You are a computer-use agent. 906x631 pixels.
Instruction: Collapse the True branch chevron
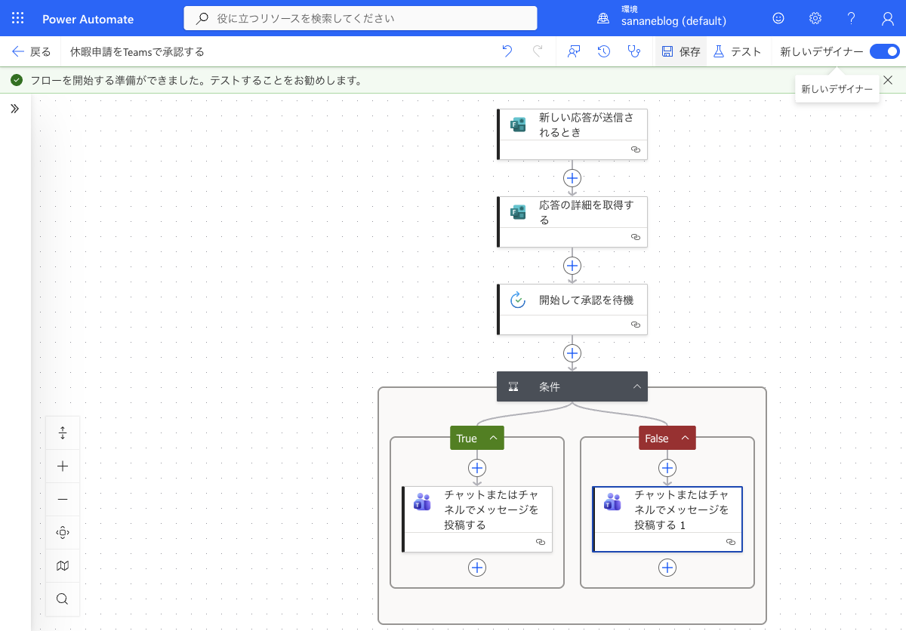tap(493, 438)
